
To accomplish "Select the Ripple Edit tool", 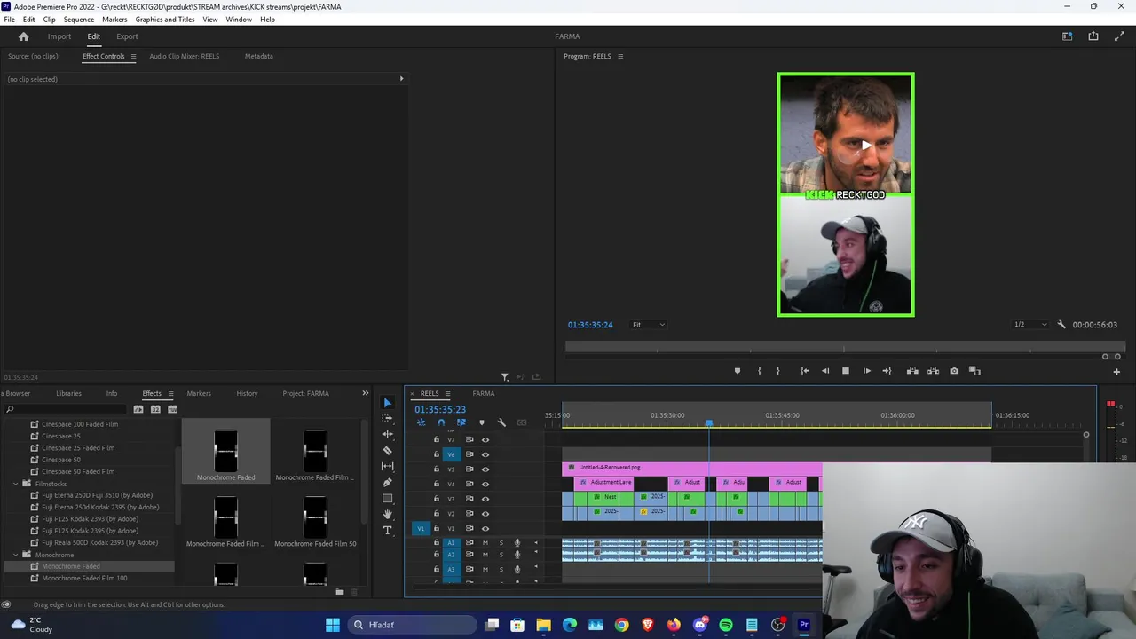I will [x=387, y=434].
